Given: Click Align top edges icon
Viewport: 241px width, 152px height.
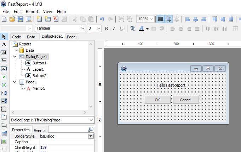Looking at the screenshot, I should [x=214, y=19].
